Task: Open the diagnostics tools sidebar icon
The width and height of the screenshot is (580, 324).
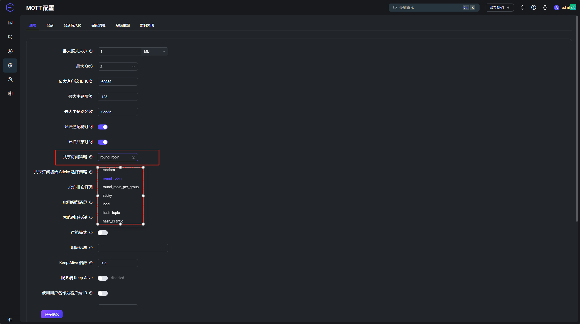Action: point(10,79)
